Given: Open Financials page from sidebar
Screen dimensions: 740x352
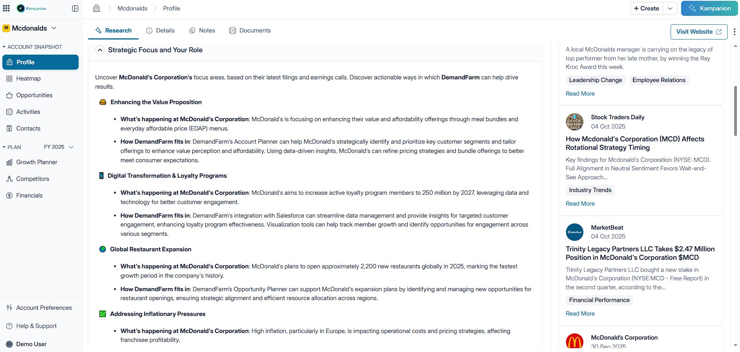Looking at the screenshot, I should (x=29, y=196).
